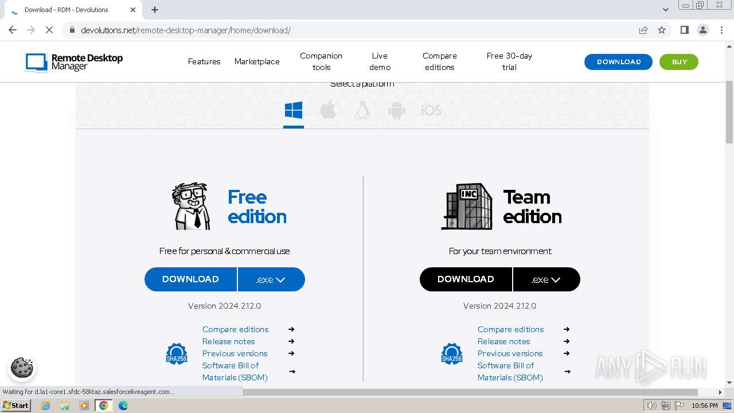Select the Apple macOS platform icon
Image resolution: width=734 pixels, height=413 pixels.
[328, 110]
